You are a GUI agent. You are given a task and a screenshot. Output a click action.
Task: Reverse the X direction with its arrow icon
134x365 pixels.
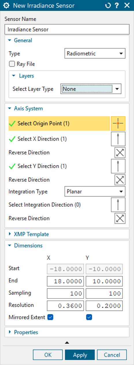120,153
